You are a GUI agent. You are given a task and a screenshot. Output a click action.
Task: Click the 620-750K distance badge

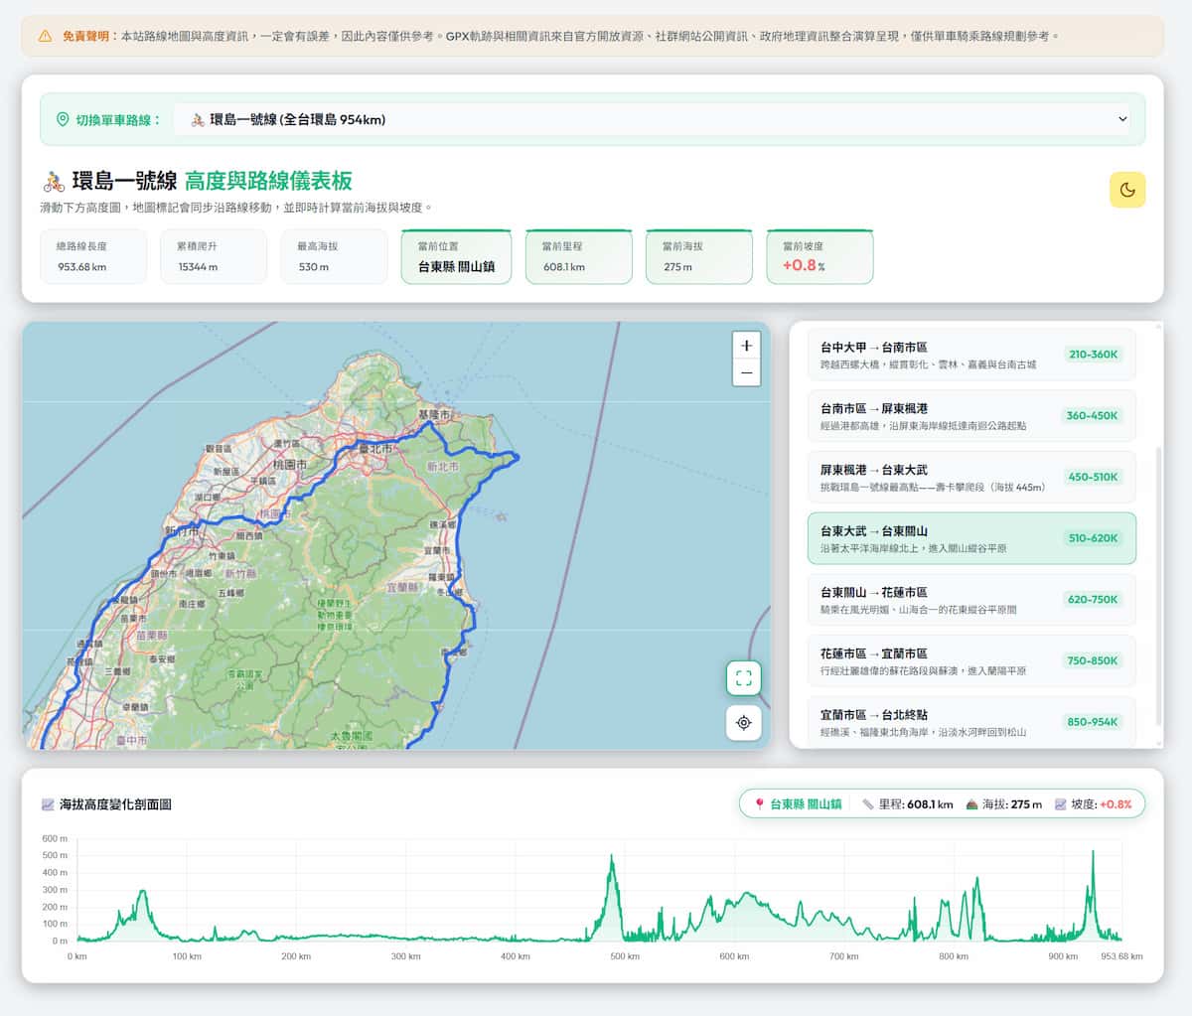click(x=1093, y=600)
